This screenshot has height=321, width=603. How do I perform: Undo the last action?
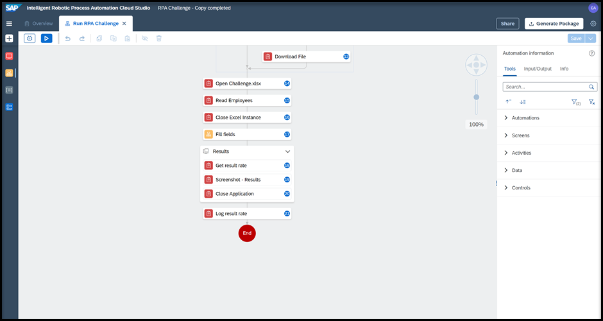click(68, 39)
